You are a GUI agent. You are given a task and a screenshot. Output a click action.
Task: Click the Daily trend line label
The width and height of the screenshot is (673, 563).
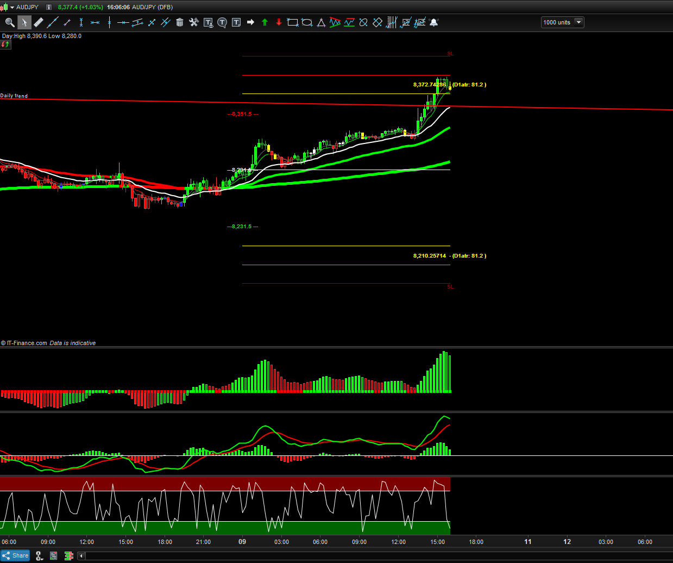(x=14, y=96)
